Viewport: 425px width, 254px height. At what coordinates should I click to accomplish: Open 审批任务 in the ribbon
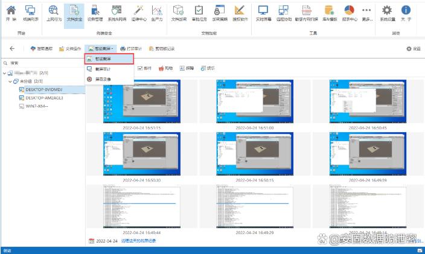(x=199, y=13)
